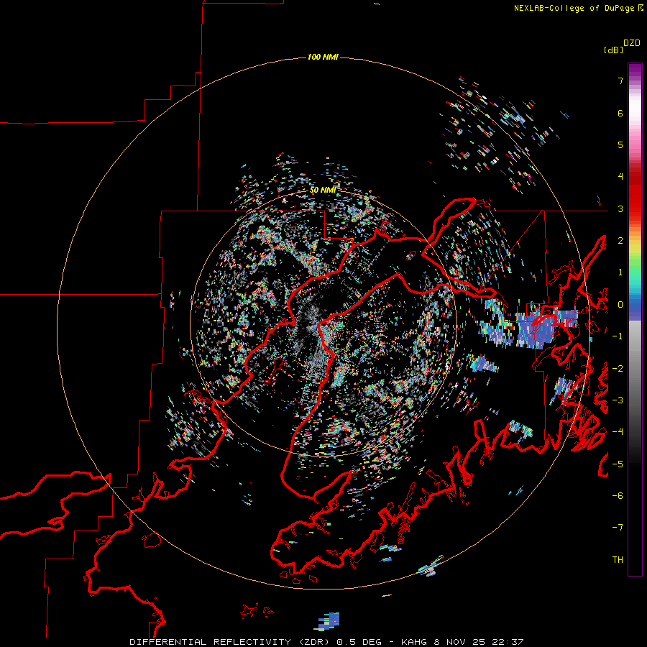Click the 7 value on color scale

620,81
